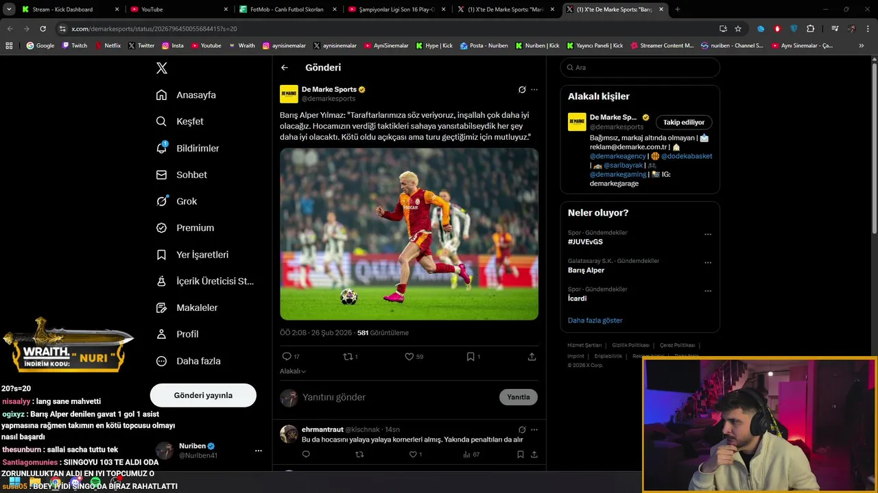Open Twitch bookmark
The width and height of the screenshot is (878, 493).
[x=75, y=46]
